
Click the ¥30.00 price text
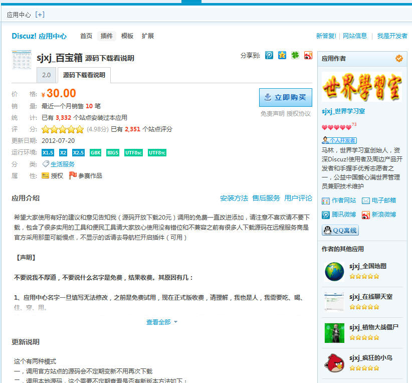coord(59,93)
